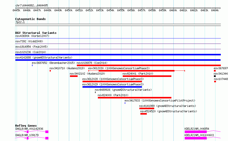The height and width of the screenshot is (141, 228).
Task: Click the DAGLB|NM_001142936 gene label
Action: click(29, 129)
